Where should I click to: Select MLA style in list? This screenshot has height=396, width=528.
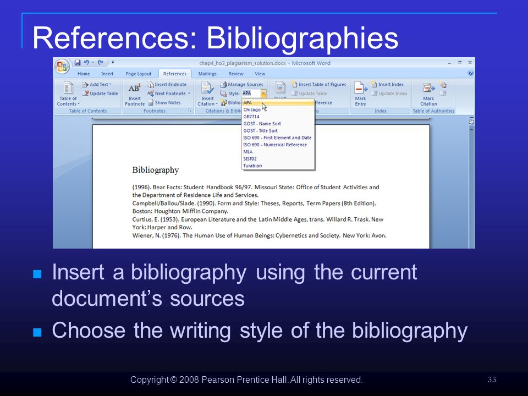tap(278, 152)
